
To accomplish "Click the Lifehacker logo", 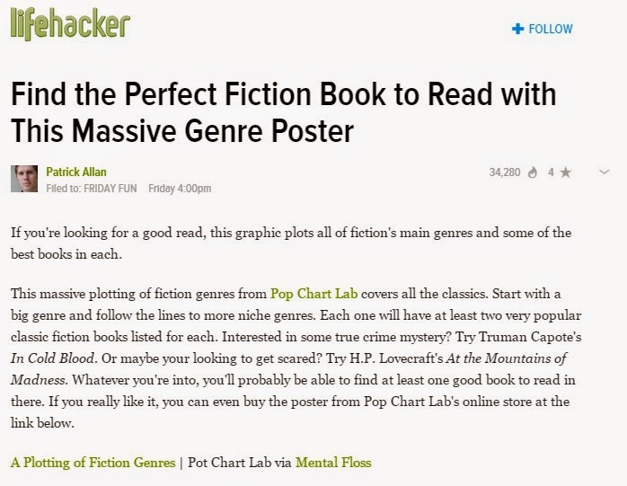I will tap(70, 25).
